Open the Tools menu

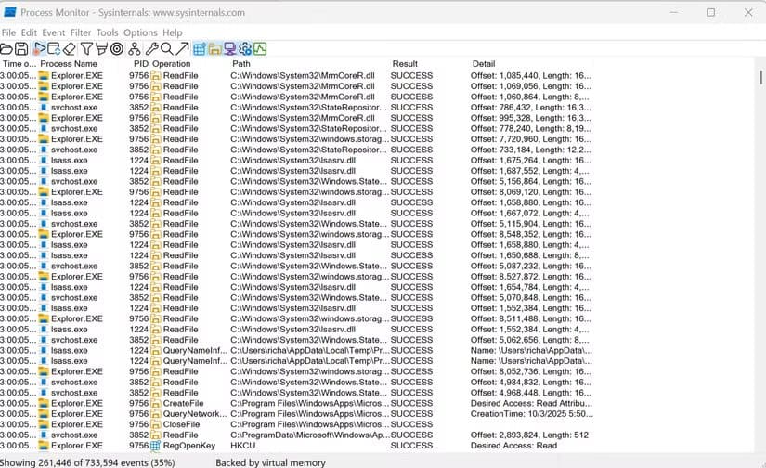pyautogui.click(x=108, y=32)
